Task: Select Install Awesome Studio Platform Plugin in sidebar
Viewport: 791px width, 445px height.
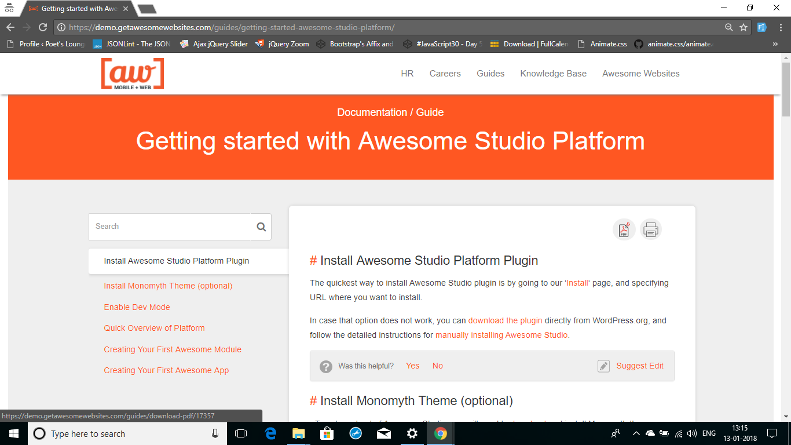Action: 177,261
